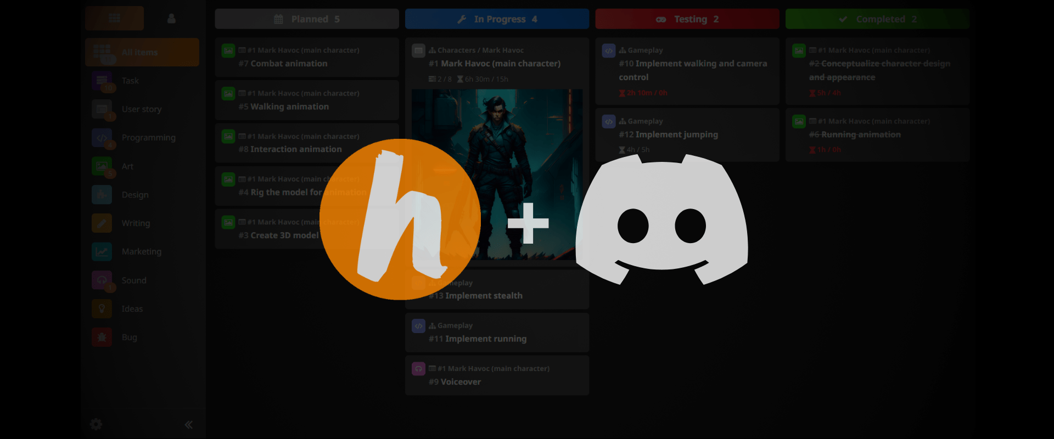Open the user profile icon tab
The image size is (1054, 439).
click(x=171, y=19)
